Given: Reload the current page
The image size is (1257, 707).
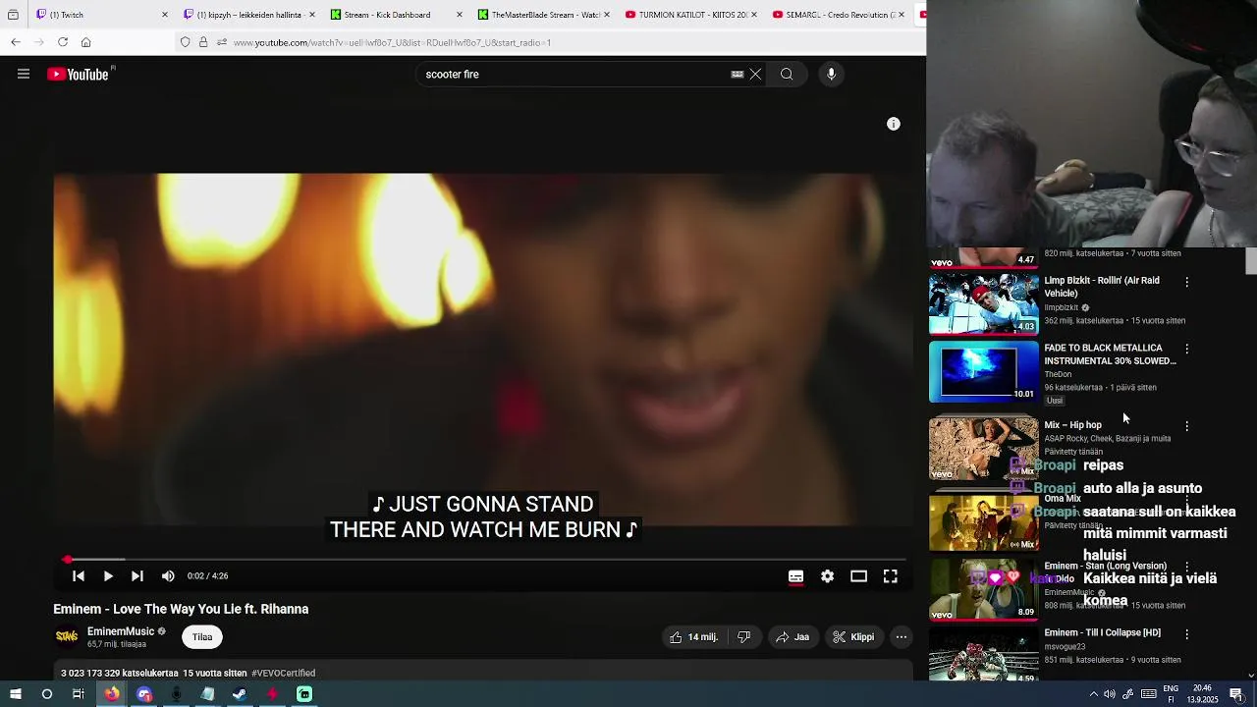Looking at the screenshot, I should (x=63, y=42).
